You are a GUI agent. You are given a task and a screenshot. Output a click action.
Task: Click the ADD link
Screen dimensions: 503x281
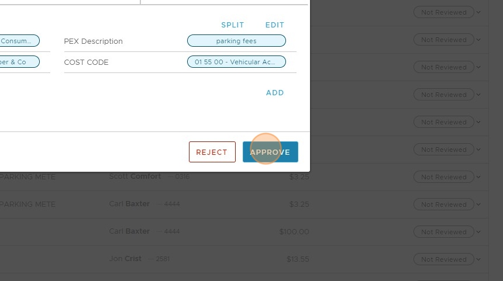coord(274,93)
